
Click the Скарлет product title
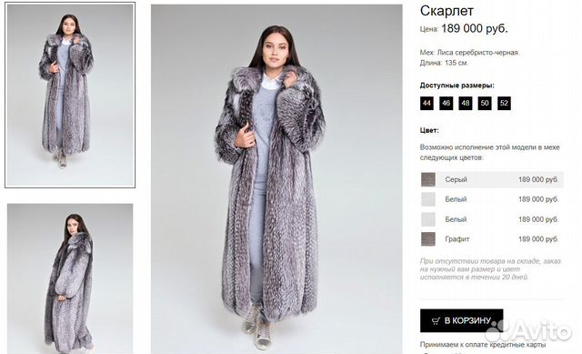tap(447, 11)
